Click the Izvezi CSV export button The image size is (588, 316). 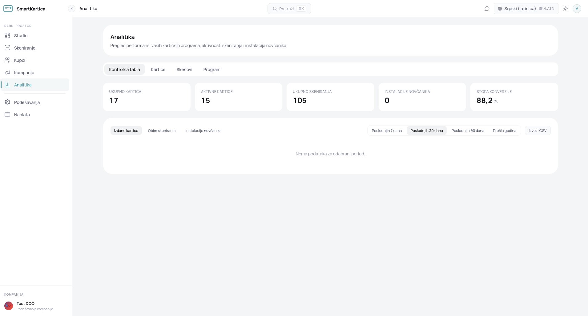tap(538, 131)
